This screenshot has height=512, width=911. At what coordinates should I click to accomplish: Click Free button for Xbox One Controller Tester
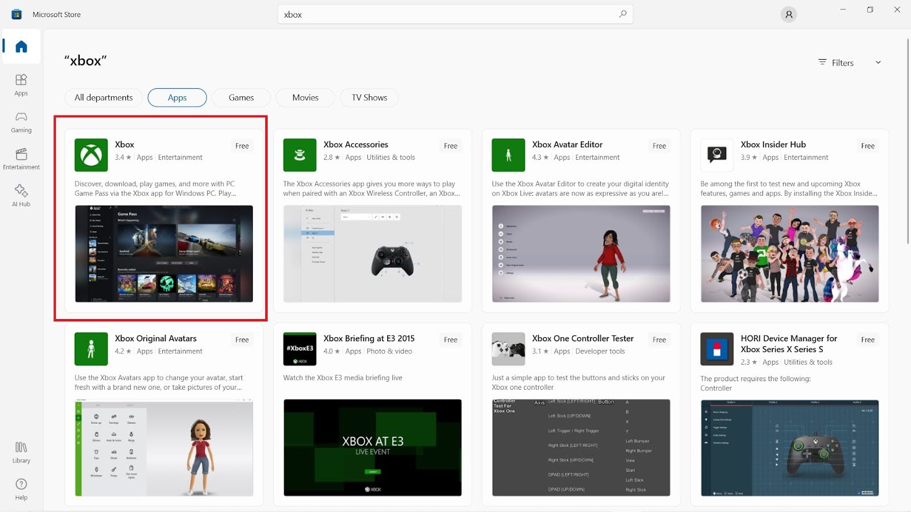659,340
